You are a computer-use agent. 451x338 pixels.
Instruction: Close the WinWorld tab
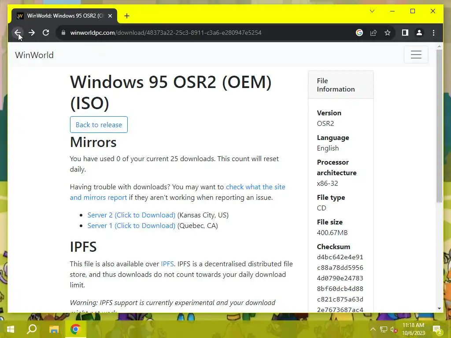[110, 16]
